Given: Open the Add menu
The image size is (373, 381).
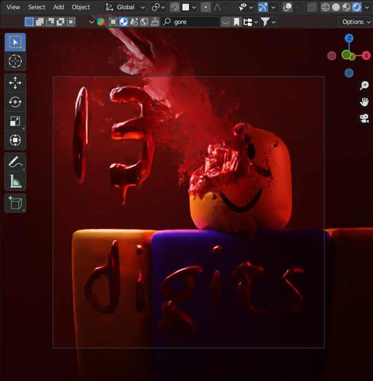Looking at the screenshot, I should (58, 7).
